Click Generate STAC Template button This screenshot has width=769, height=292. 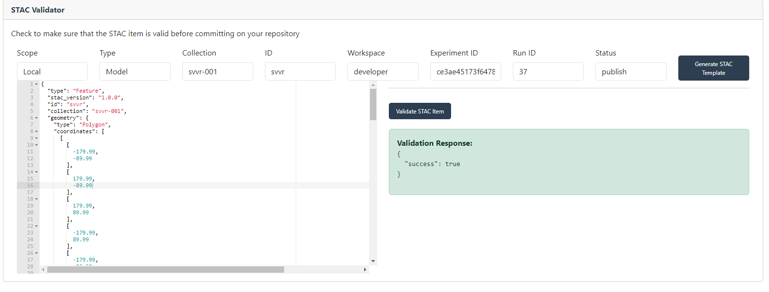[x=713, y=68]
